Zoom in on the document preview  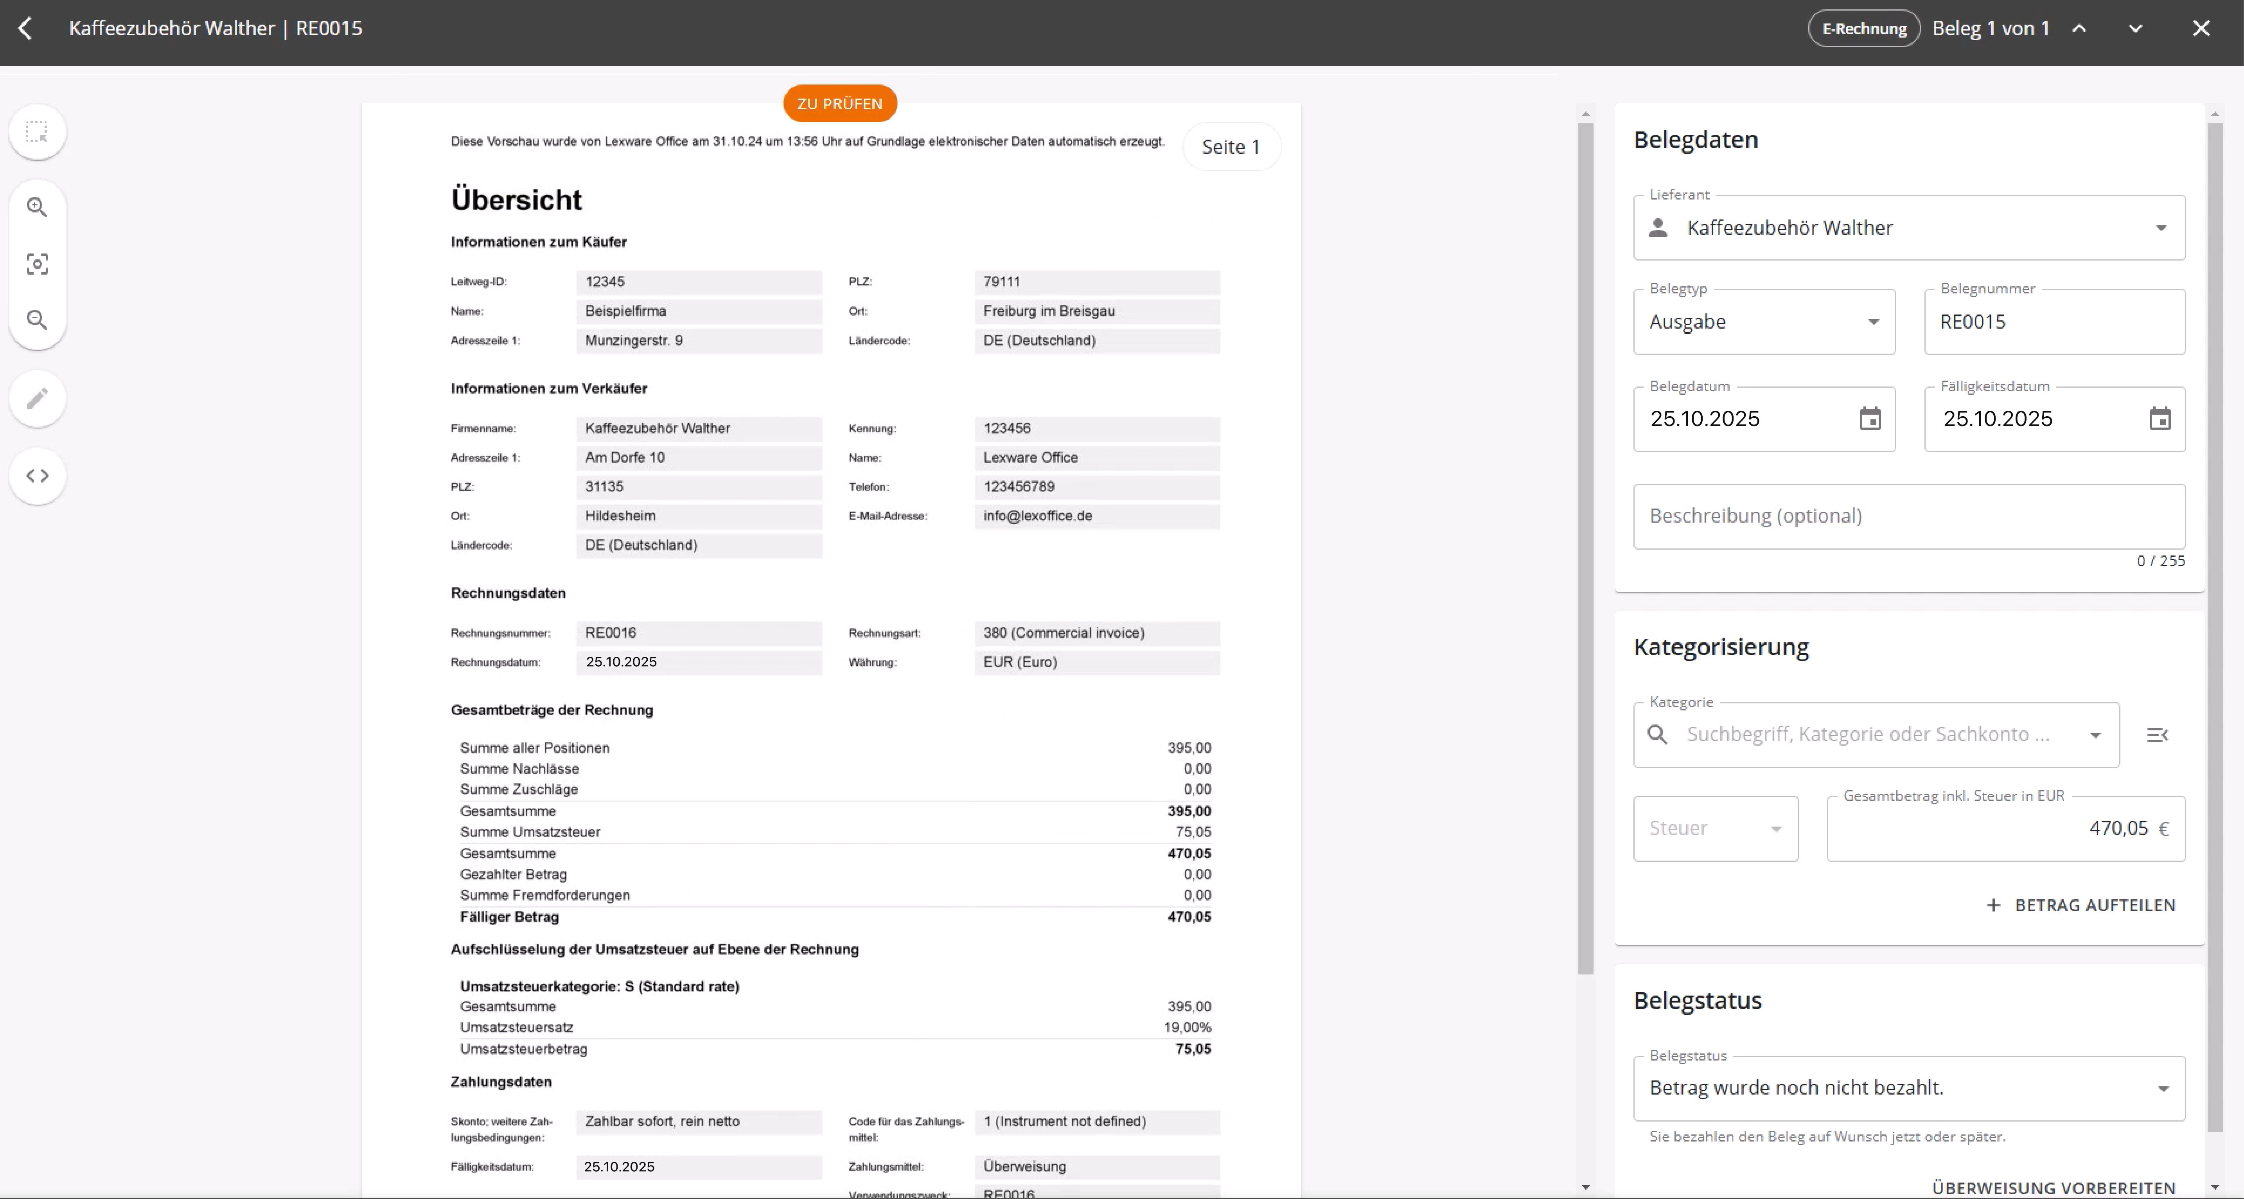[x=37, y=207]
